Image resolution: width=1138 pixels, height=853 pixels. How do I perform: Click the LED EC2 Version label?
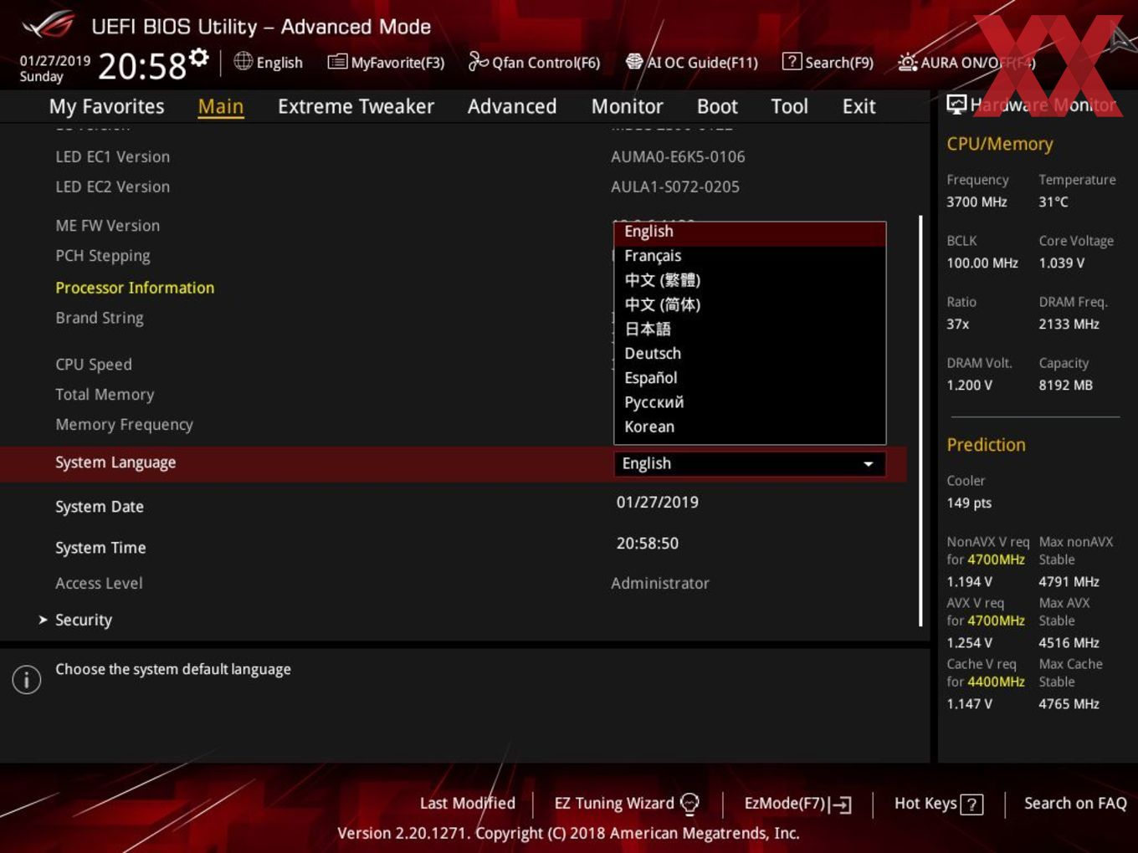coord(112,186)
